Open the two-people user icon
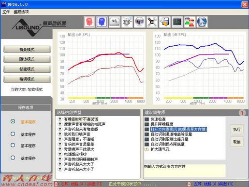Screen dimensions: 249x187 [x=190, y=22]
